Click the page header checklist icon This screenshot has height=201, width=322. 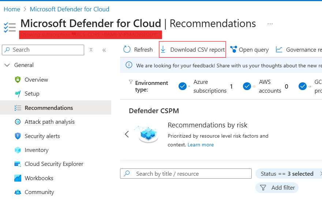(10, 27)
